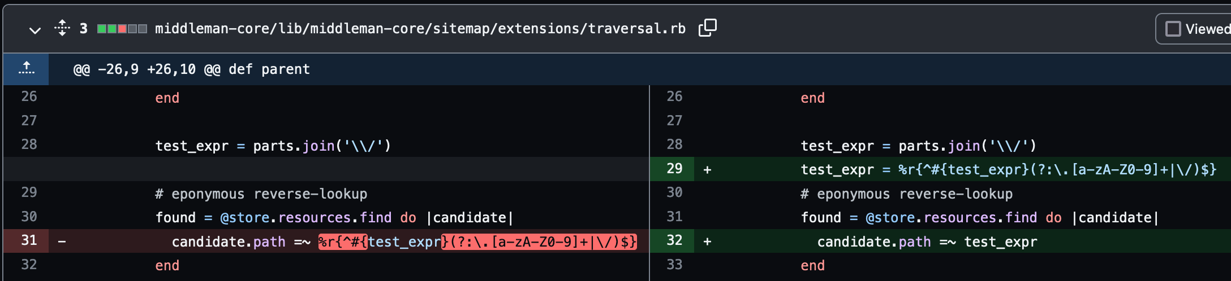Collapse the traversal.rb file diff chevron

tap(35, 30)
